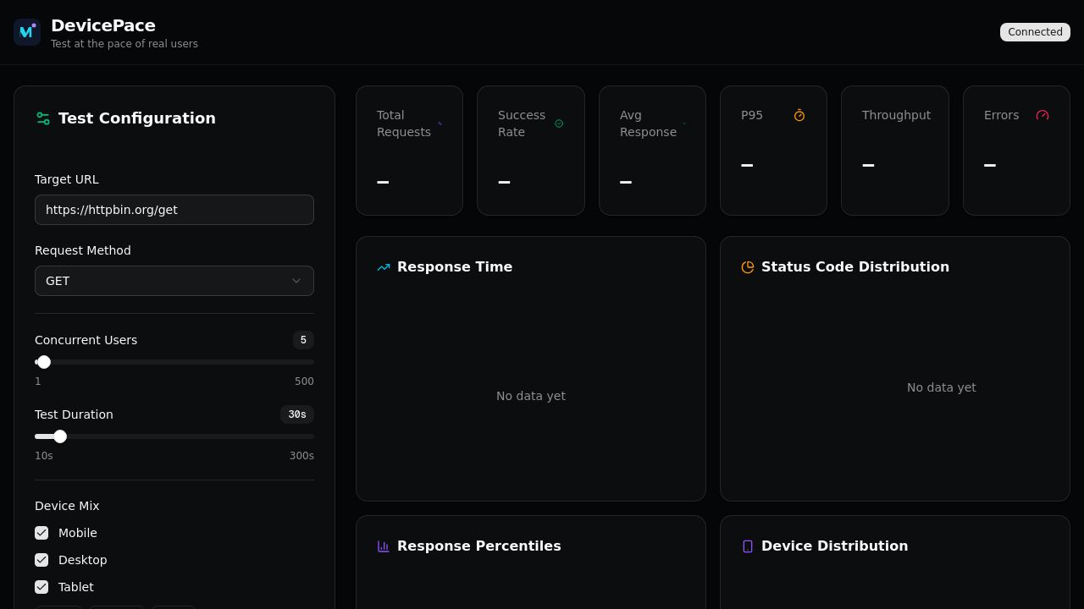The height and width of the screenshot is (609, 1084).
Task: Click the Device Distribution heading
Action: coord(835,546)
